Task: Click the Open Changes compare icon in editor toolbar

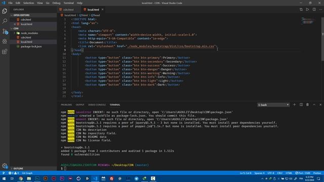Action: point(301,10)
